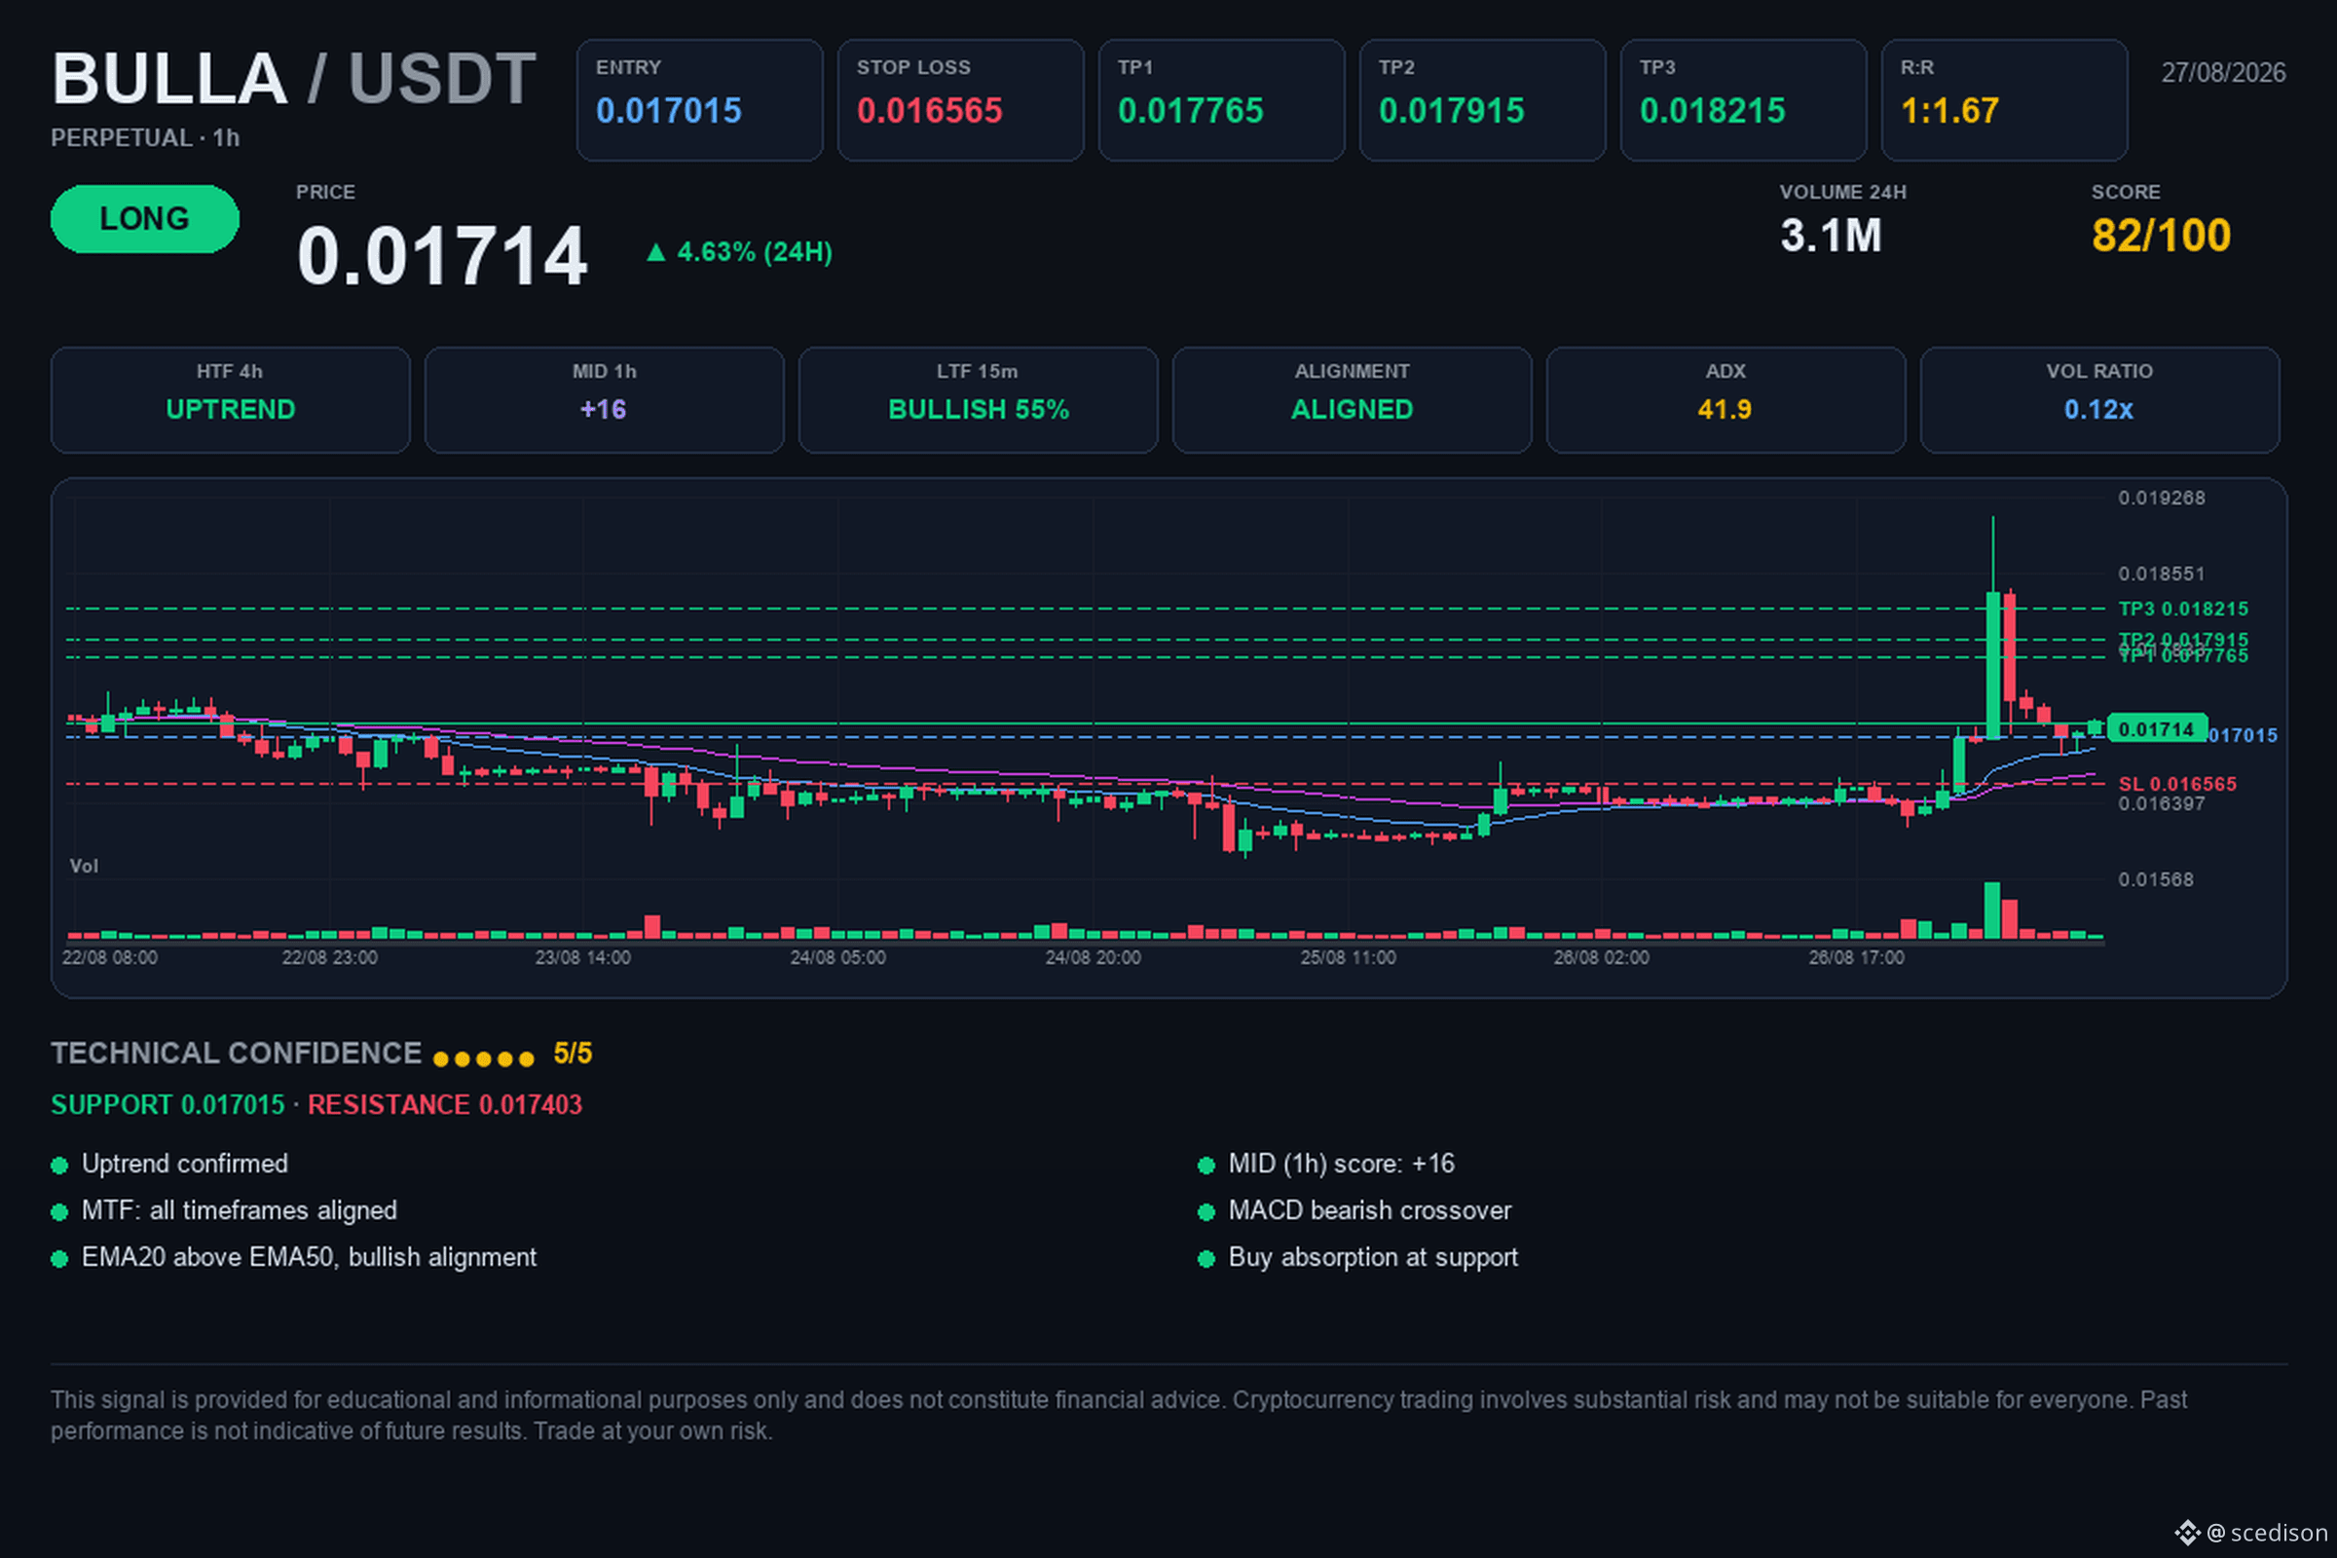Click the 26/08 02:00 time axis label
The width and height of the screenshot is (2337, 1558).
(1602, 958)
